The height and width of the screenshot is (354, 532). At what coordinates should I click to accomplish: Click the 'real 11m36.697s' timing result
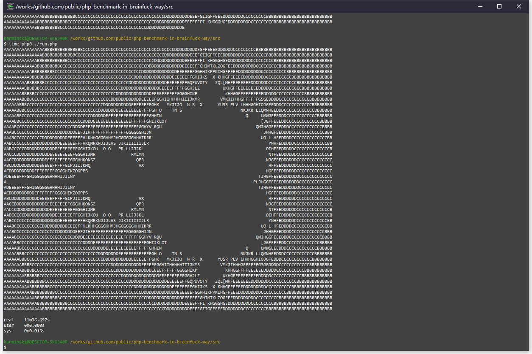click(27, 320)
